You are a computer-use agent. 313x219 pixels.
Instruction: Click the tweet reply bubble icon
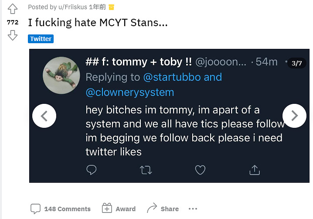click(91, 170)
